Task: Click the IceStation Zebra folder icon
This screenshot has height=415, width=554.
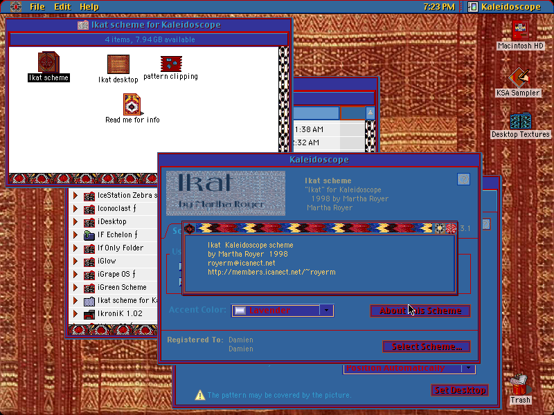Action: (89, 196)
